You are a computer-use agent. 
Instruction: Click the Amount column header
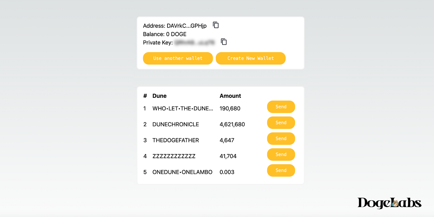click(x=230, y=96)
